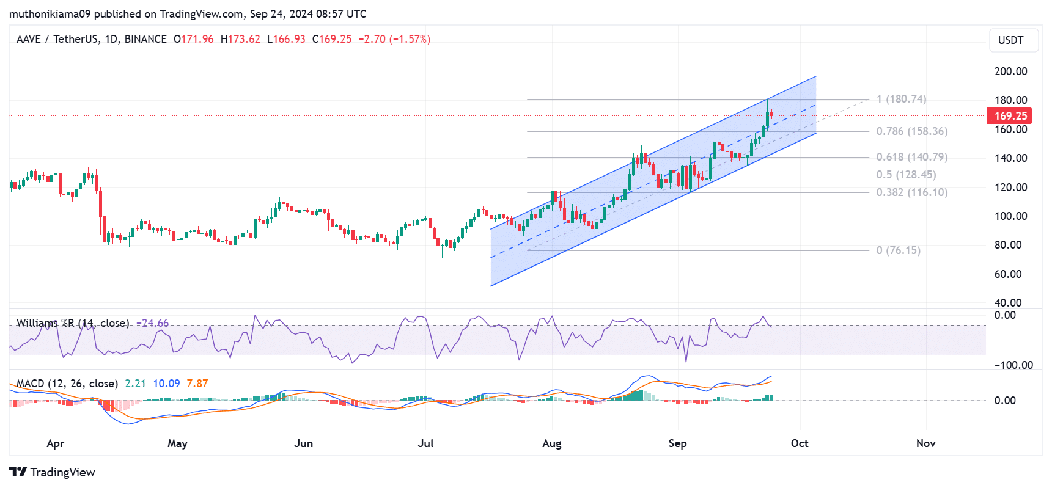Viewport: 1052px width, 488px height.
Task: Click the Williams %R indicator label
Action: [73, 323]
